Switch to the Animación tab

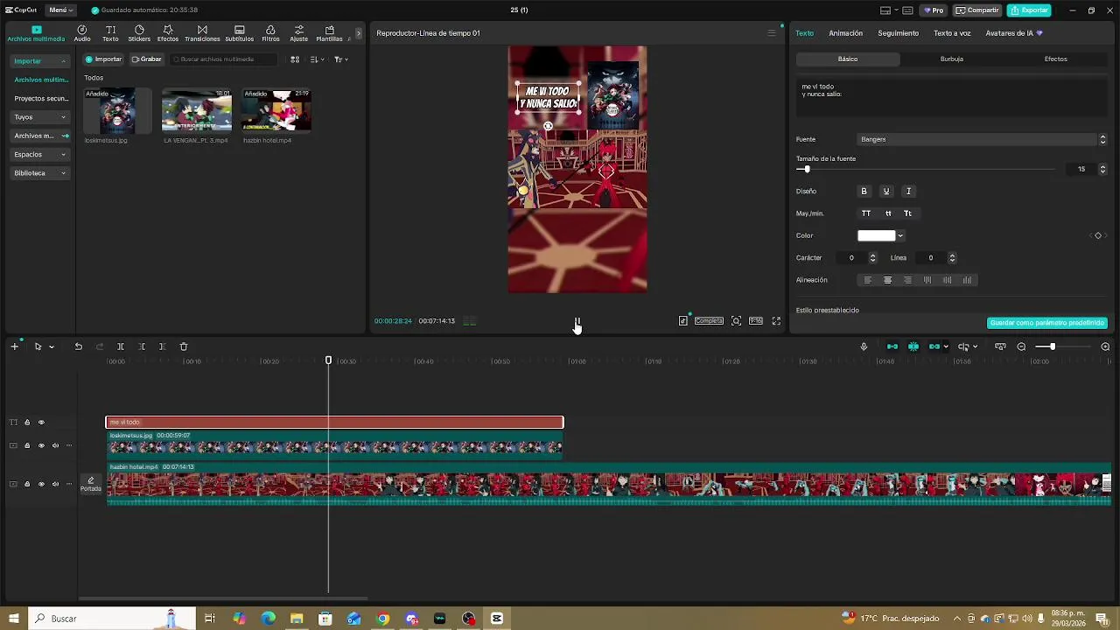pyautogui.click(x=845, y=33)
